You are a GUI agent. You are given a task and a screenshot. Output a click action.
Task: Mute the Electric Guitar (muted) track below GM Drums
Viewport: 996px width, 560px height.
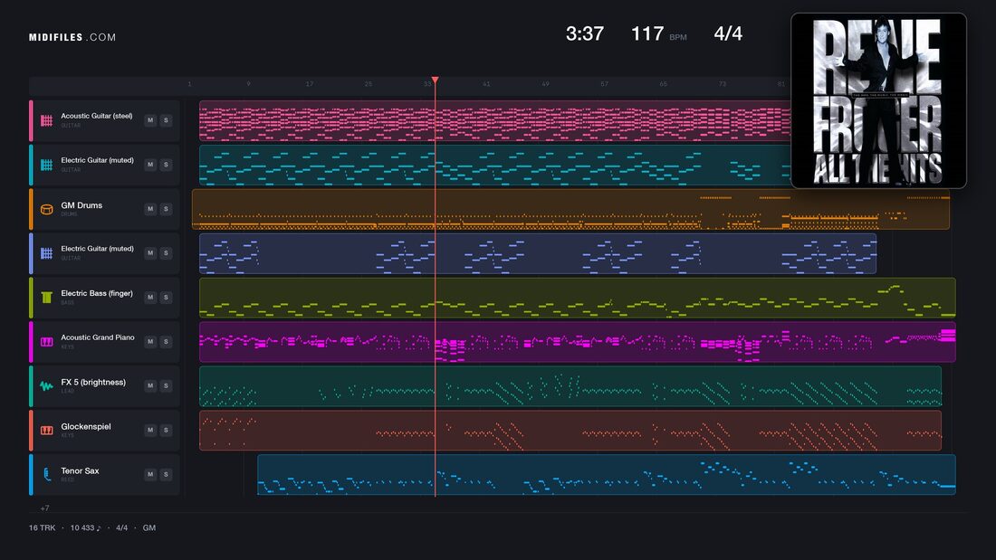click(x=150, y=252)
